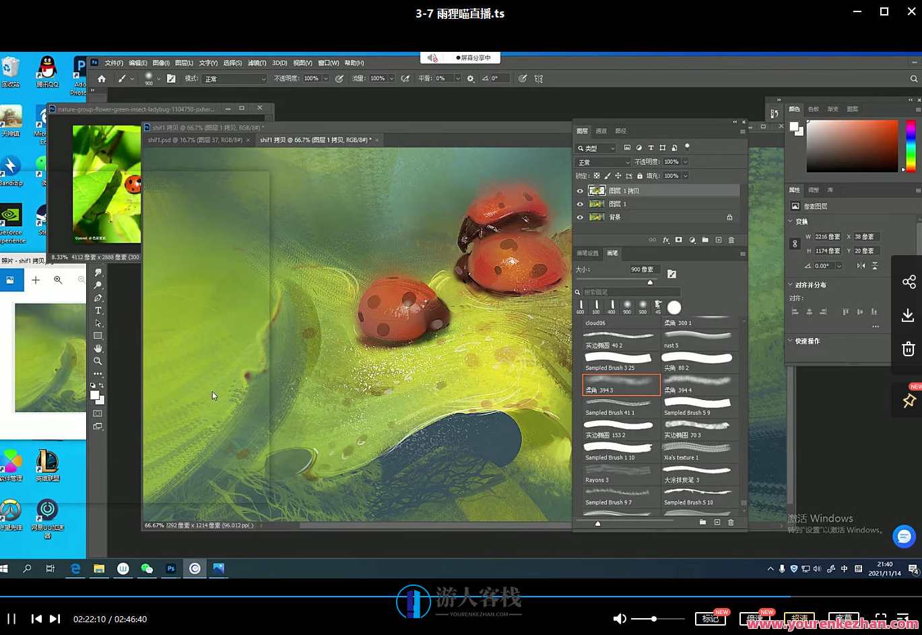Expand the opacity 不透明度 dropdown in options bar
Screen dimensions: 922x635
coord(326,79)
